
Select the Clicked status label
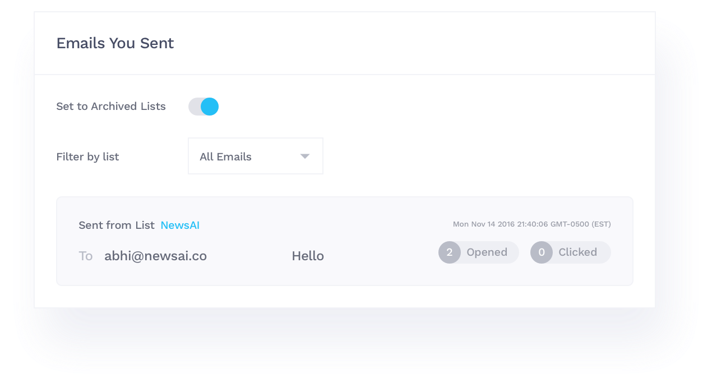click(x=577, y=252)
